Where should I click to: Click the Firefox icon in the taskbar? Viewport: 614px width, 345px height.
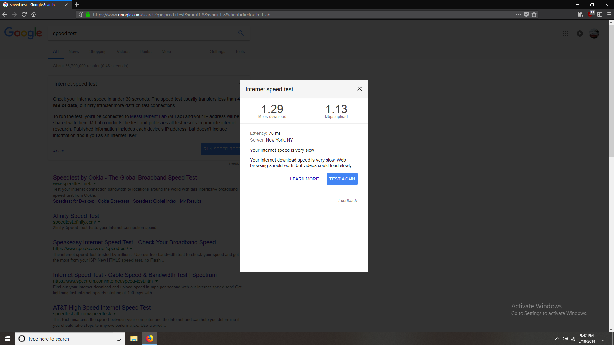pyautogui.click(x=150, y=339)
